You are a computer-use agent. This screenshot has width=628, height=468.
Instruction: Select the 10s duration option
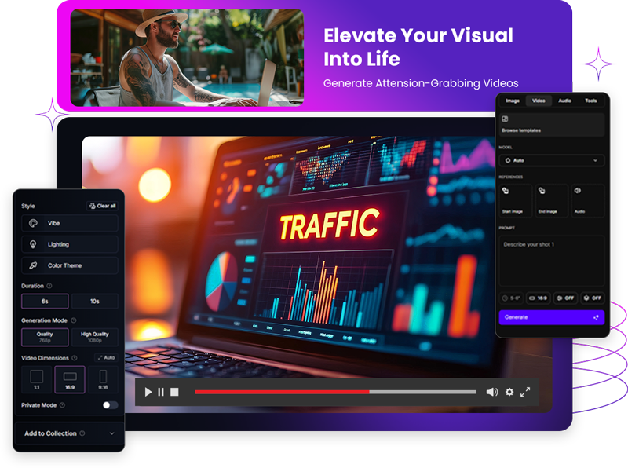point(94,302)
